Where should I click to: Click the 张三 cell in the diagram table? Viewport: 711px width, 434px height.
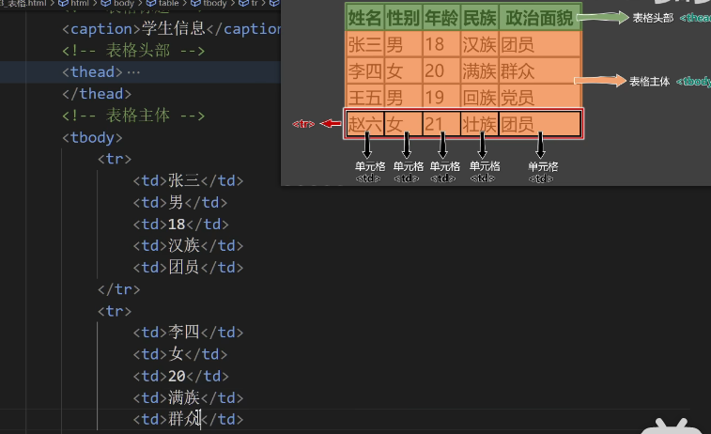tap(364, 44)
